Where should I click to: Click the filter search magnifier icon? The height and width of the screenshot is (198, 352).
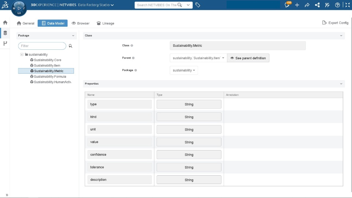point(70,46)
